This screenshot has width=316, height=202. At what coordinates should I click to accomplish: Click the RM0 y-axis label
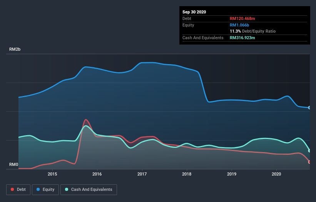click(x=13, y=164)
